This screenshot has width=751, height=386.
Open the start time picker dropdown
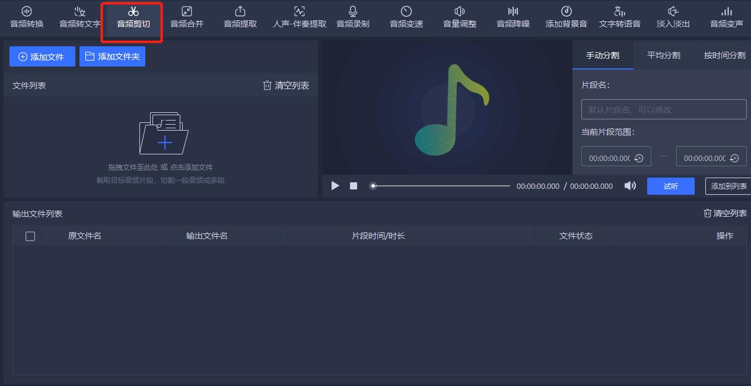click(x=639, y=156)
